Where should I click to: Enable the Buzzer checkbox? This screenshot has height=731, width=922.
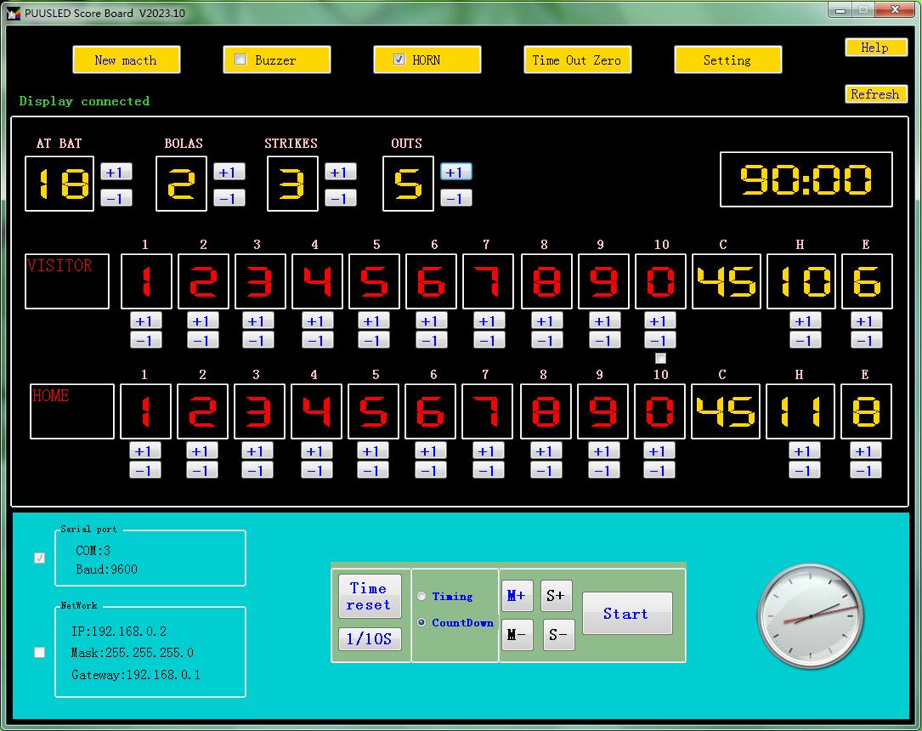pyautogui.click(x=240, y=59)
